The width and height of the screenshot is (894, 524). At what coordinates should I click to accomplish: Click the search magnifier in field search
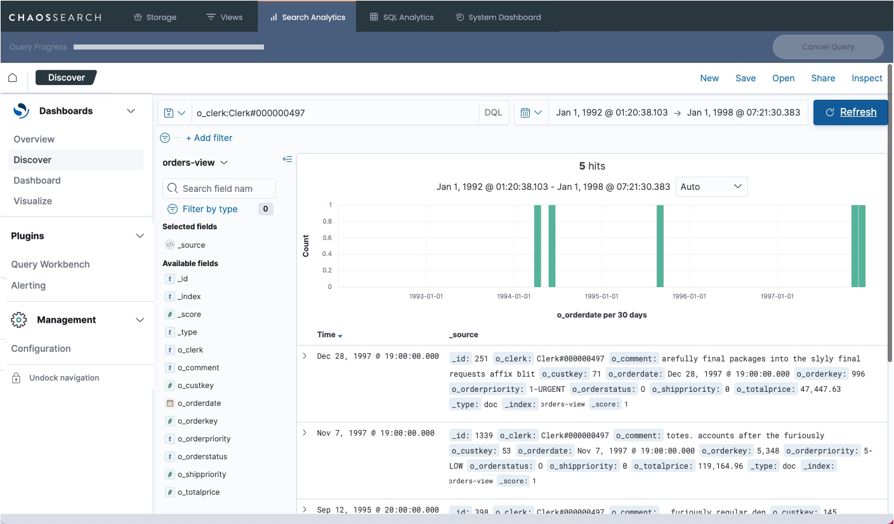point(173,189)
